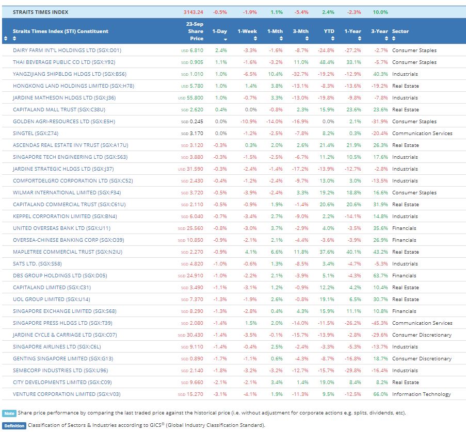Open ComfortDelGro Corporation Ltd link
This screenshot has height=432, width=466.
pyautogui.click(x=73, y=181)
